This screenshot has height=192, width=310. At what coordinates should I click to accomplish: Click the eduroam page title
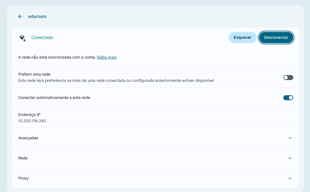[37, 16]
